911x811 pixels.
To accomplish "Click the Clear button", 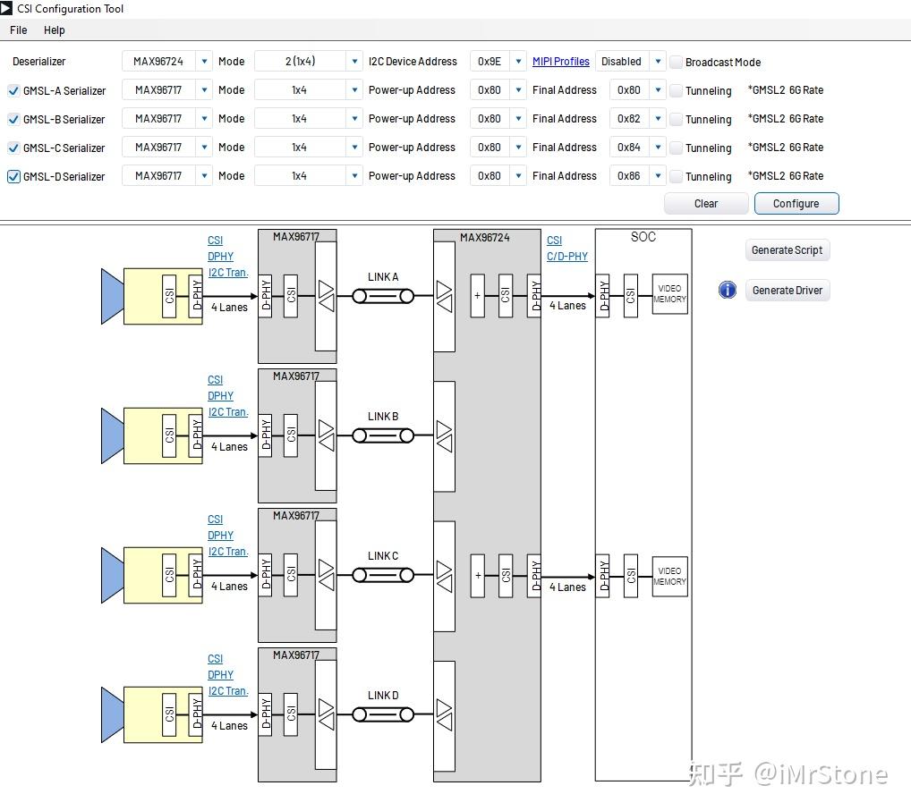I will [706, 203].
